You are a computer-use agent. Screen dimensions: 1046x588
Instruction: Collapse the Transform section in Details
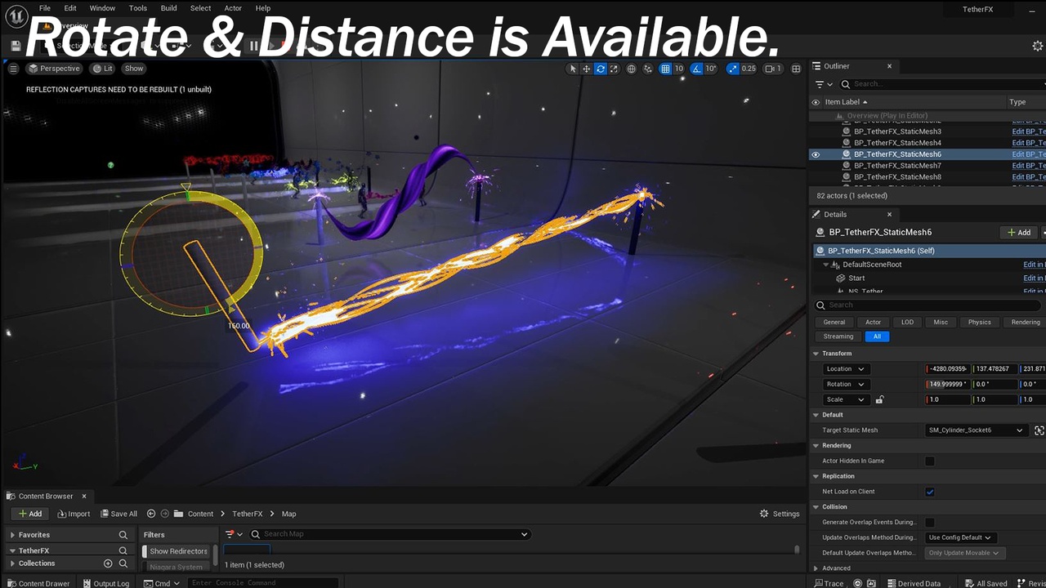click(x=815, y=353)
